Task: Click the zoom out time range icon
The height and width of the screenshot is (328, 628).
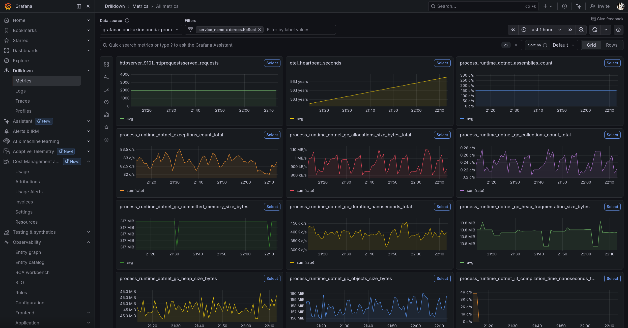Action: pos(581,30)
